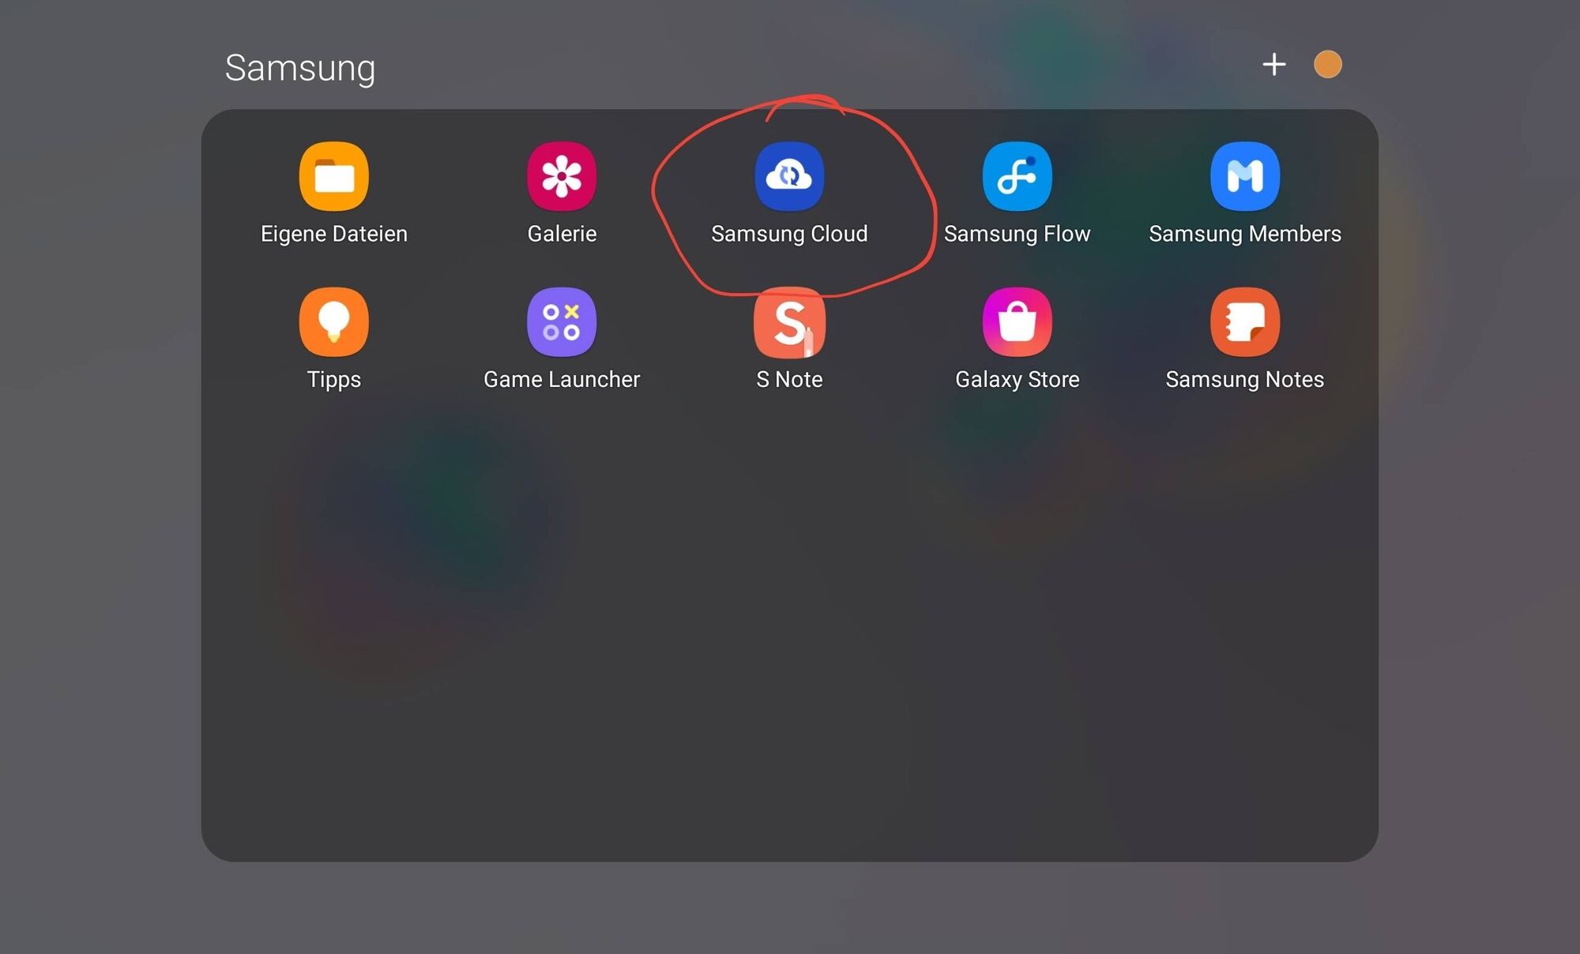
Task: Add apps with the plus button
Action: (x=1273, y=64)
